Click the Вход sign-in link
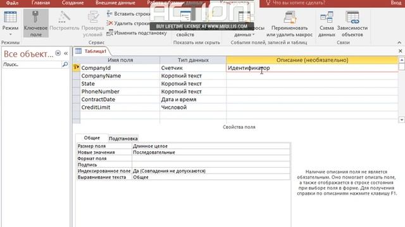Image resolution: width=405 pixels, height=227 pixels. pos(396,3)
